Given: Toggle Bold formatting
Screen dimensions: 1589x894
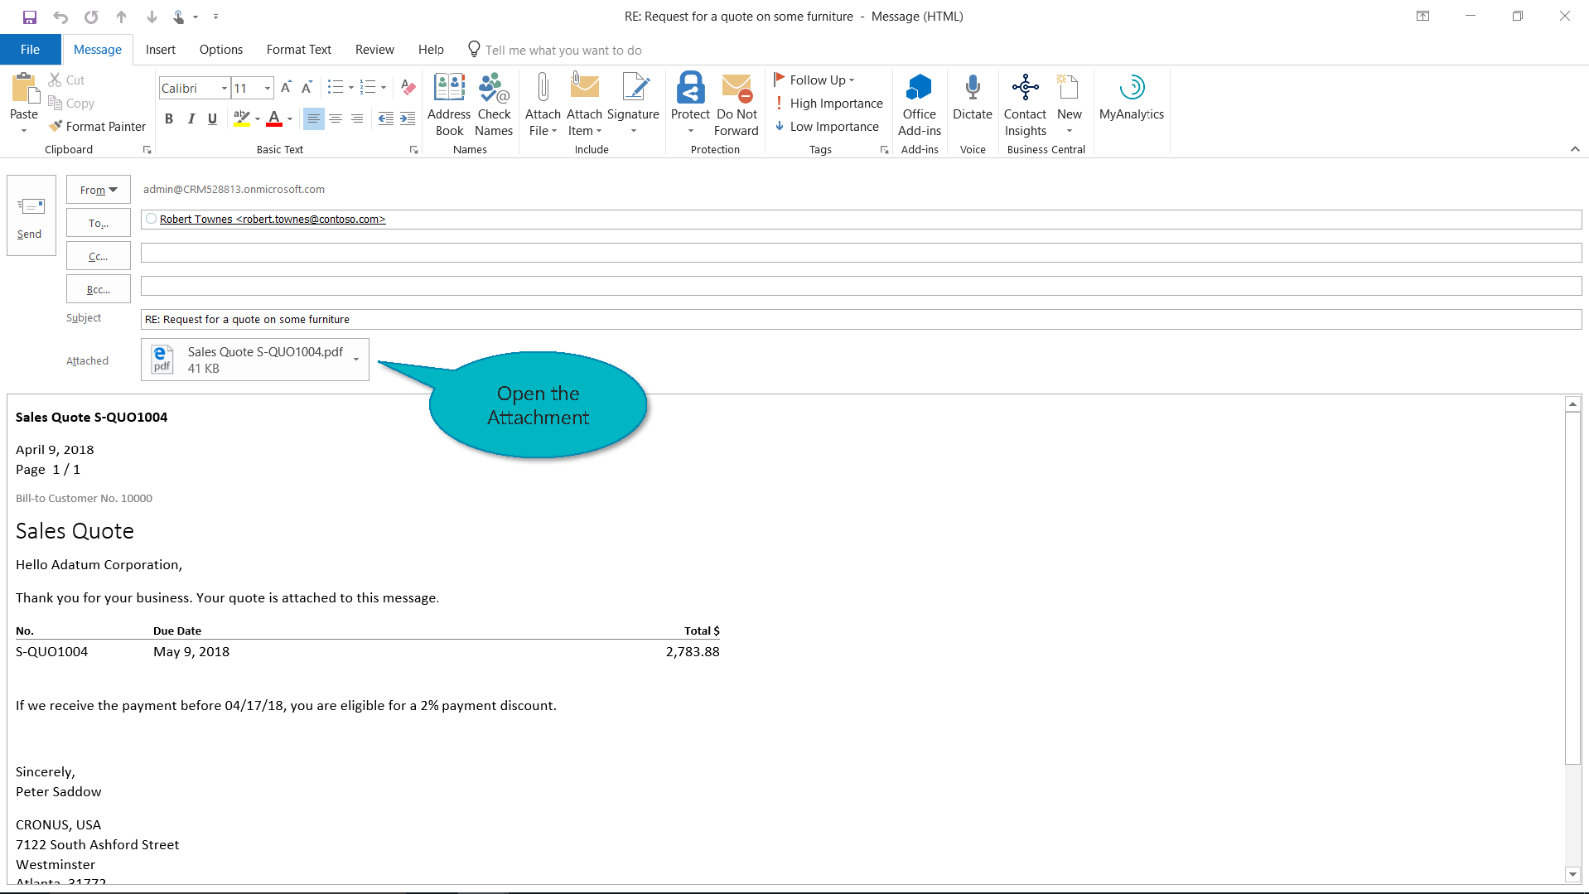Looking at the screenshot, I should (x=169, y=118).
